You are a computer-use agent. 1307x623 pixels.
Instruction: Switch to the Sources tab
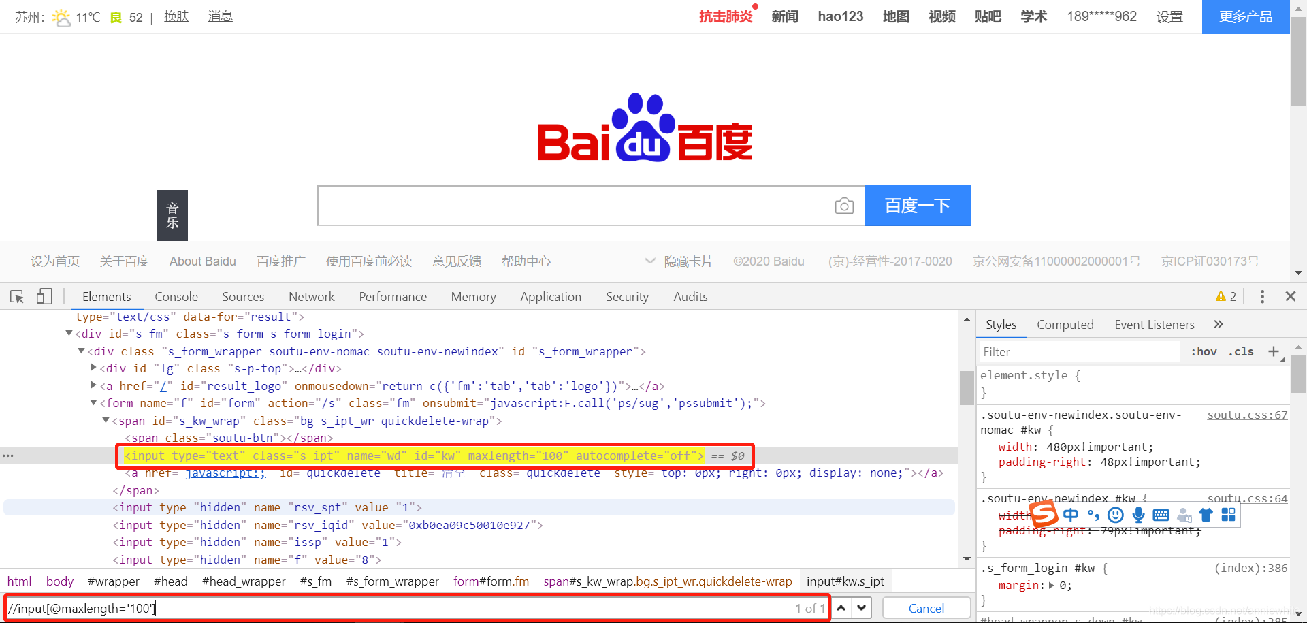[x=243, y=297]
